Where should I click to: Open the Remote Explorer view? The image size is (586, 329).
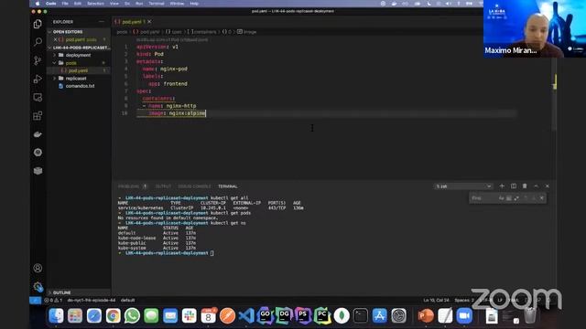click(38, 98)
